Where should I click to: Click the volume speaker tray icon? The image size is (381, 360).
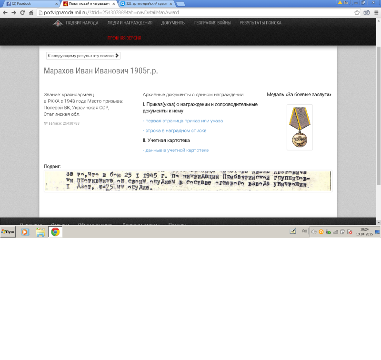(x=314, y=232)
